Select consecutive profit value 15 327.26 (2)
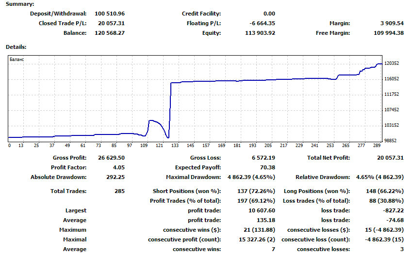This screenshot has width=413, height=253. [257, 239]
